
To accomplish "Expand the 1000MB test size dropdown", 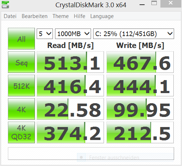I will click(73, 34).
